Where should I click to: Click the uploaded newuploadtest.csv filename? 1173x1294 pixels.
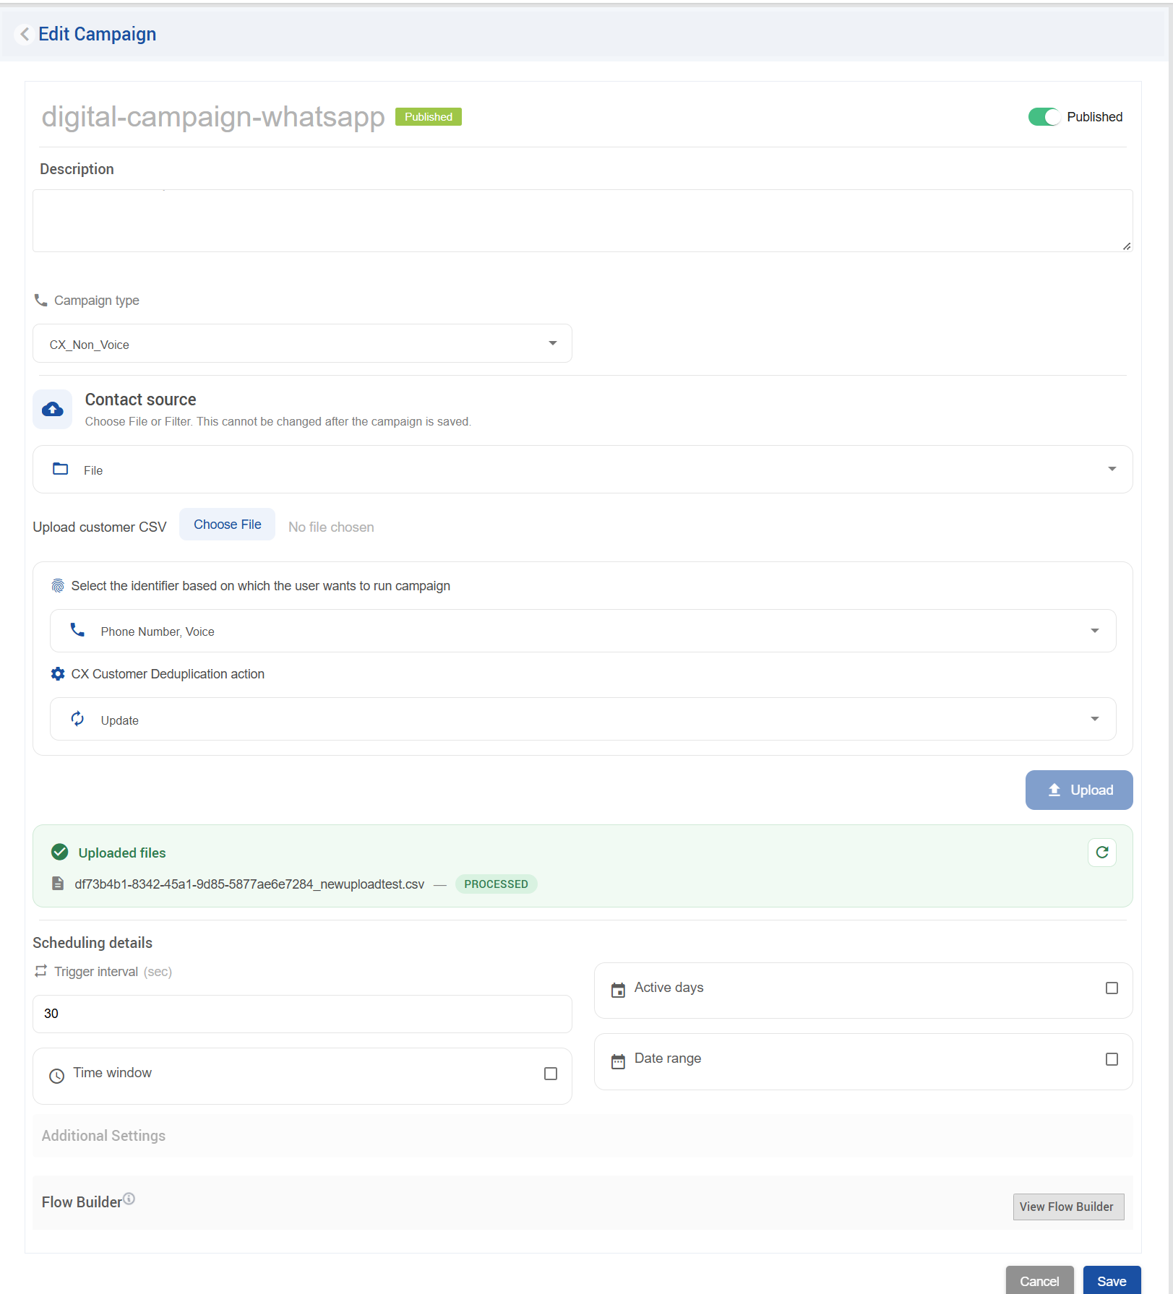click(x=249, y=884)
